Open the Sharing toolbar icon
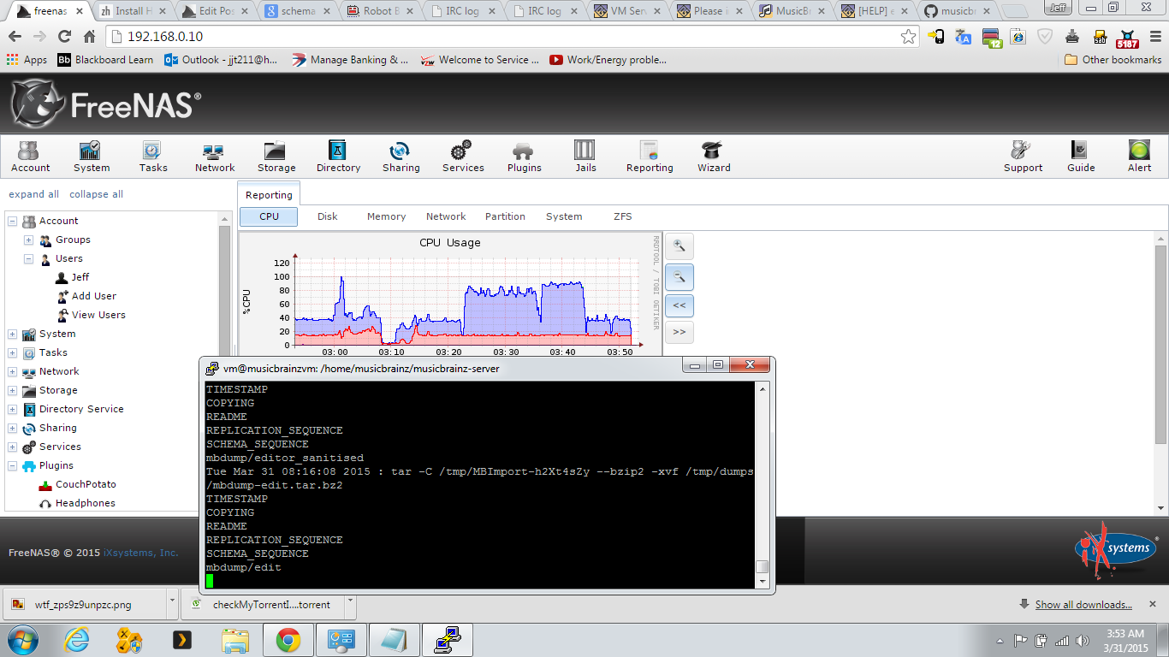The width and height of the screenshot is (1169, 657). (x=401, y=151)
